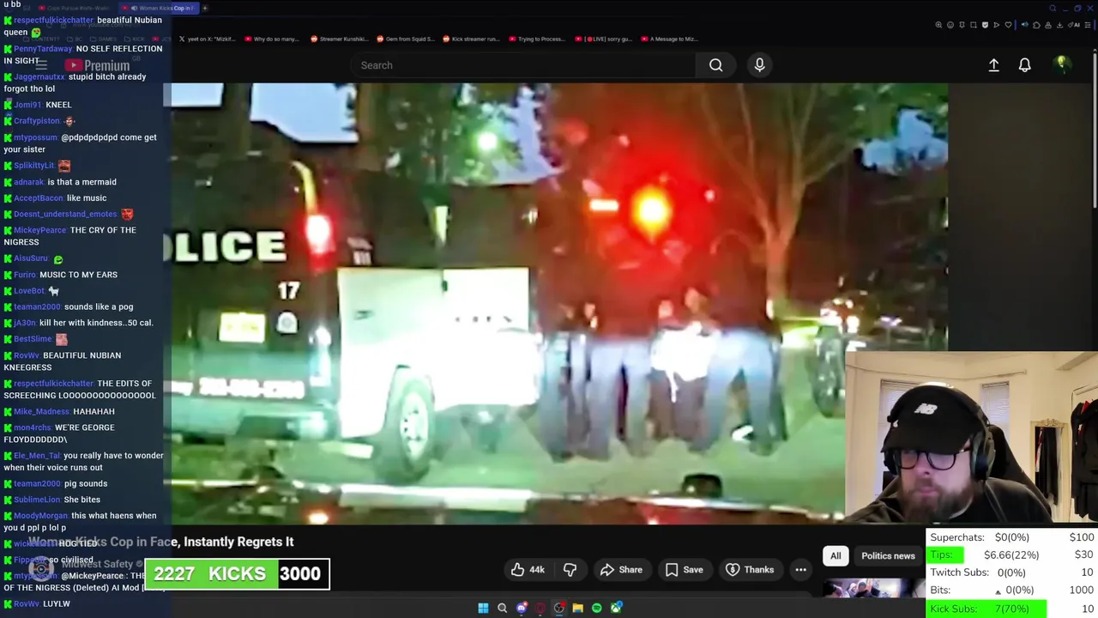This screenshot has width=1098, height=618.
Task: Open the yeet on X Mizkif bookmark
Action: pos(207,39)
